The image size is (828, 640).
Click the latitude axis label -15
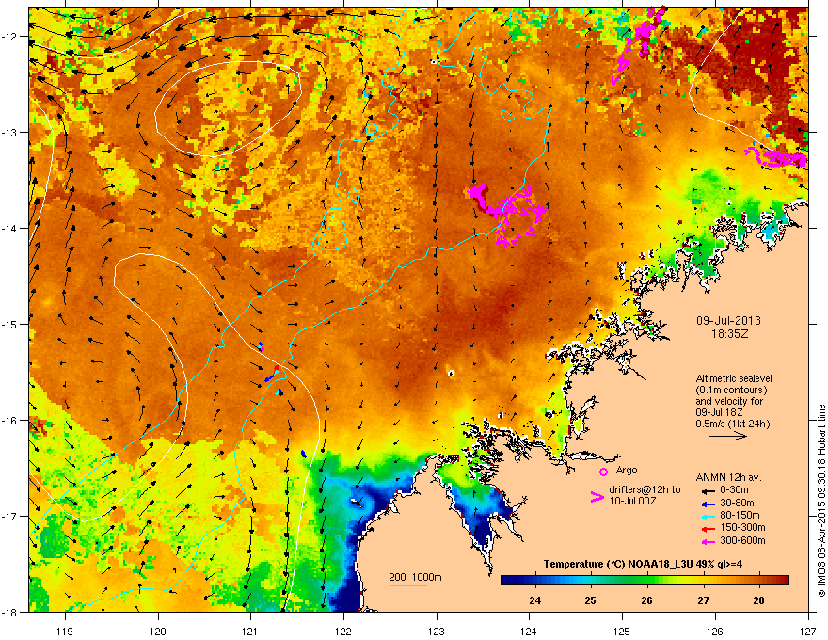tap(9, 324)
